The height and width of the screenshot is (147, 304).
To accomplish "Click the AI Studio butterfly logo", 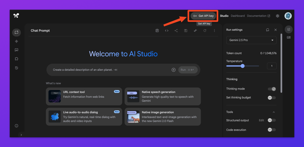I will (16, 16).
